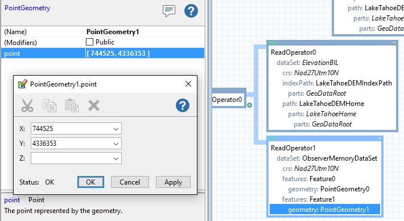This screenshot has height=221, width=404.
Task: Confirm the point with the OK button
Action: 90,182
